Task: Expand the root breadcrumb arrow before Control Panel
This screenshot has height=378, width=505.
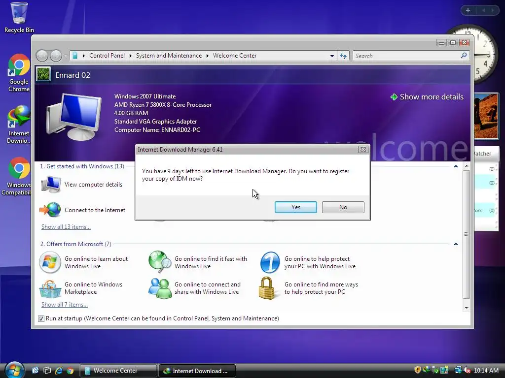Action: point(84,56)
